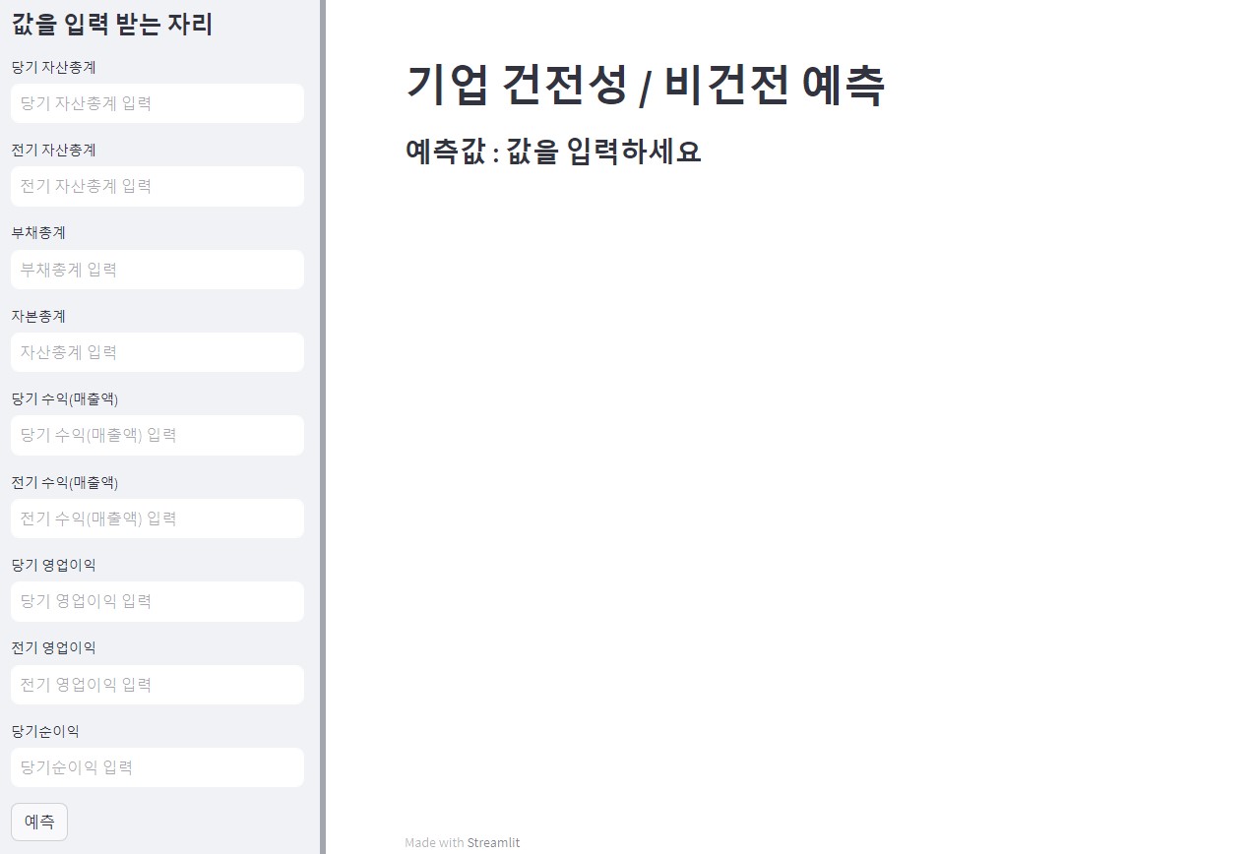Click the 당기 수익(매출액) label text
1253x854 pixels.
click(x=65, y=398)
